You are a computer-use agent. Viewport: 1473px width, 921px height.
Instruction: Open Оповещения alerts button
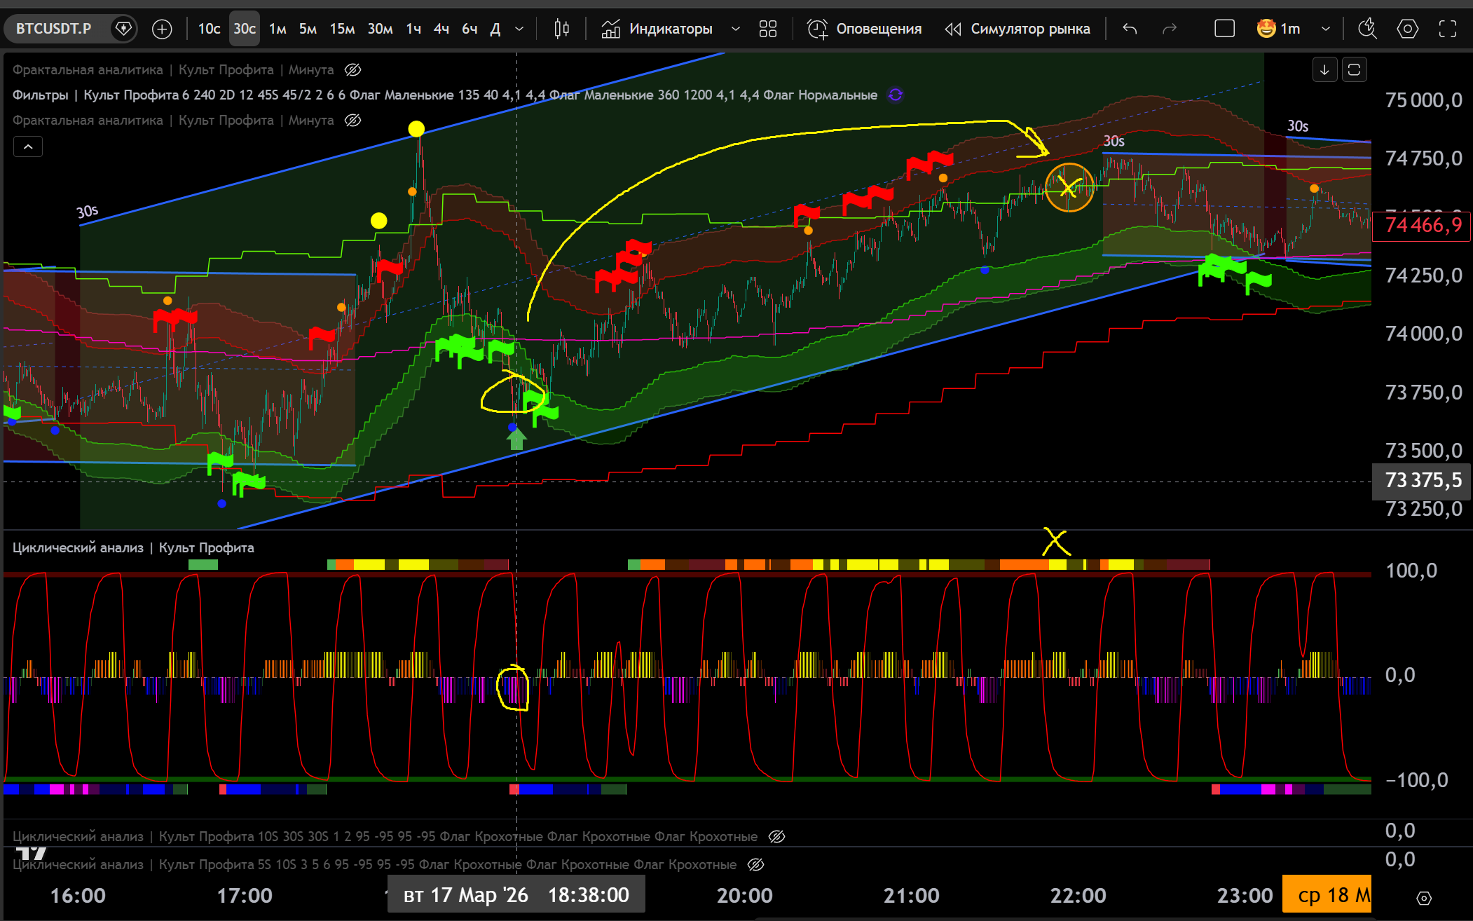click(x=865, y=29)
